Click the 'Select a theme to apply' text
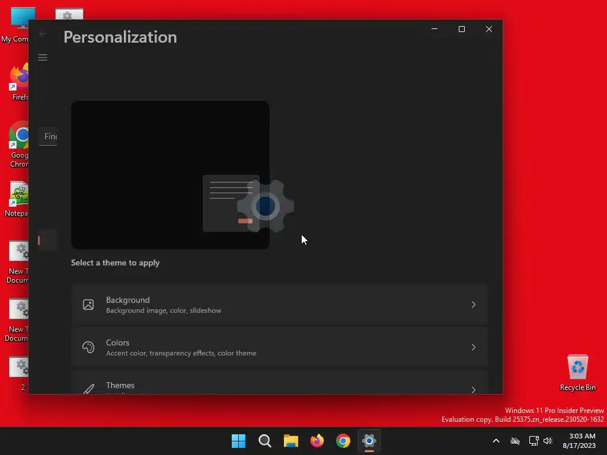The image size is (607, 455). click(116, 262)
